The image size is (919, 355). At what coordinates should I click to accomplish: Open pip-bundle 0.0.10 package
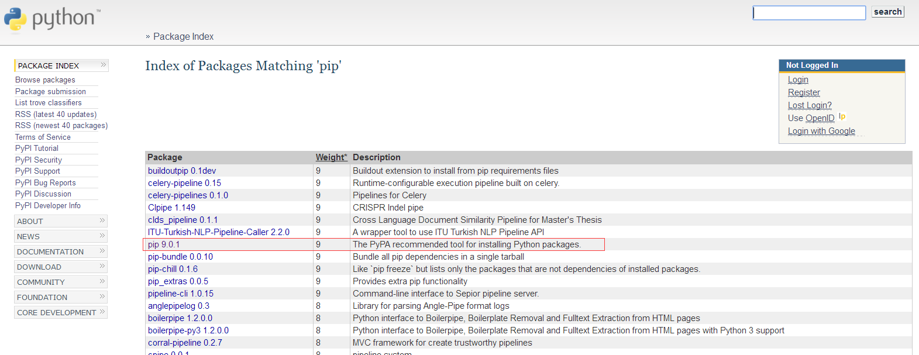pos(180,257)
